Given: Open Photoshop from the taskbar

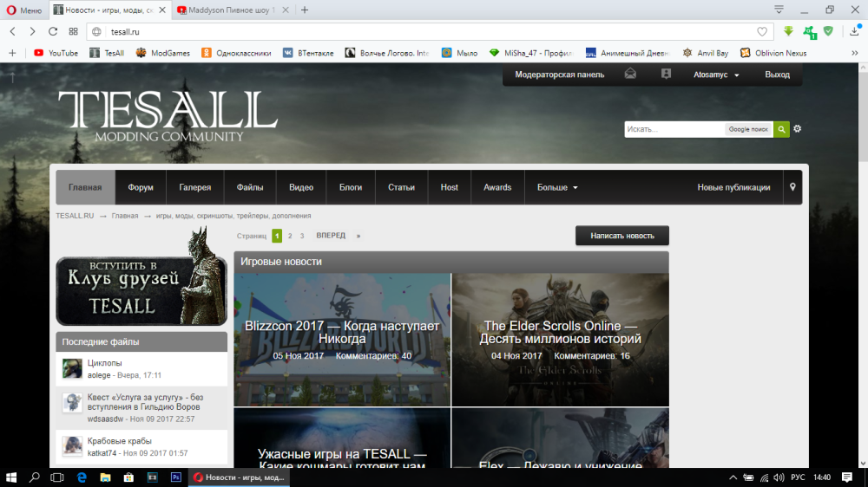Looking at the screenshot, I should (176, 477).
